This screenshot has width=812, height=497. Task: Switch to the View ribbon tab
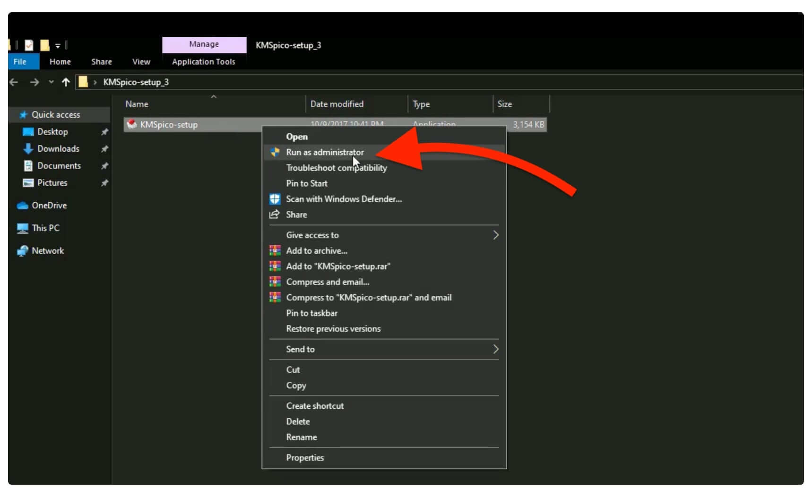tap(141, 62)
